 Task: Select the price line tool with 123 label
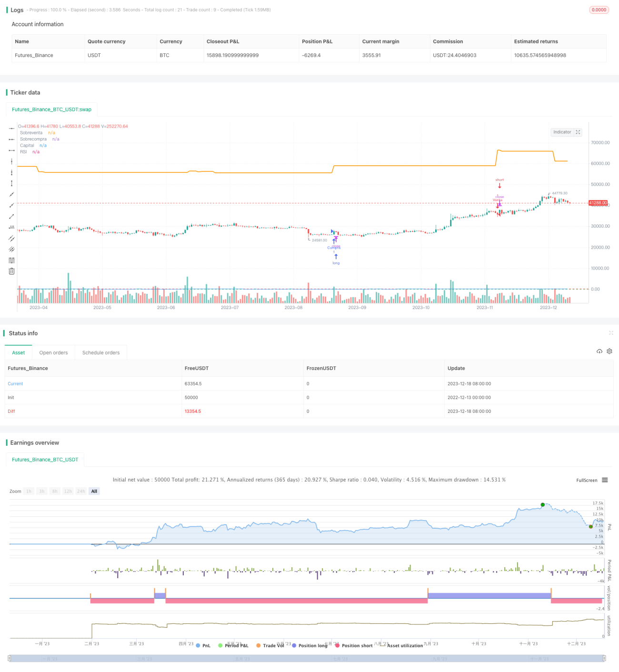click(x=12, y=227)
